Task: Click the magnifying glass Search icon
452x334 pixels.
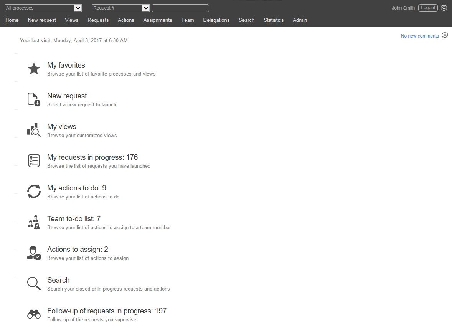Action: tap(34, 283)
